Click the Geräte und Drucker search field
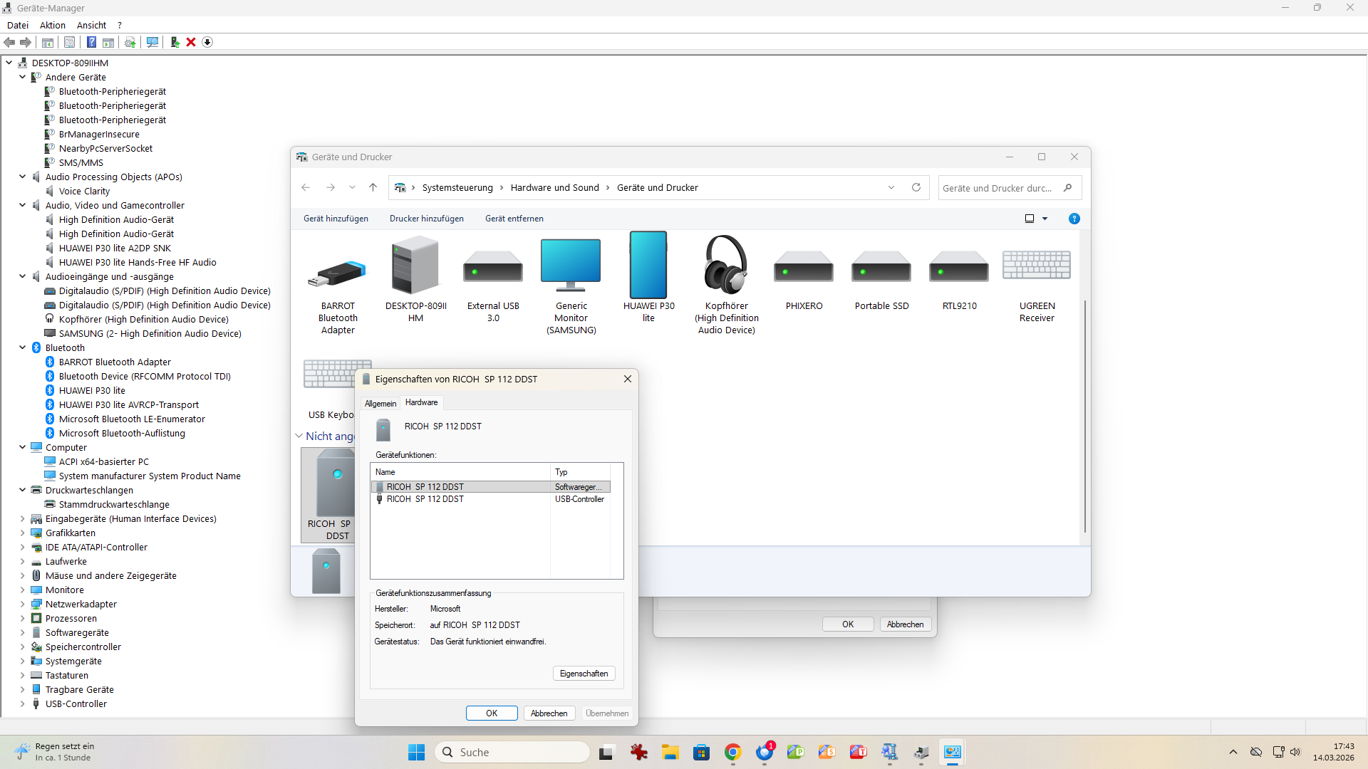 (997, 188)
